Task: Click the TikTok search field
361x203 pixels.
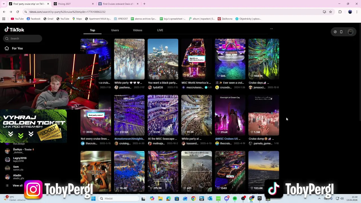Action: [23, 38]
